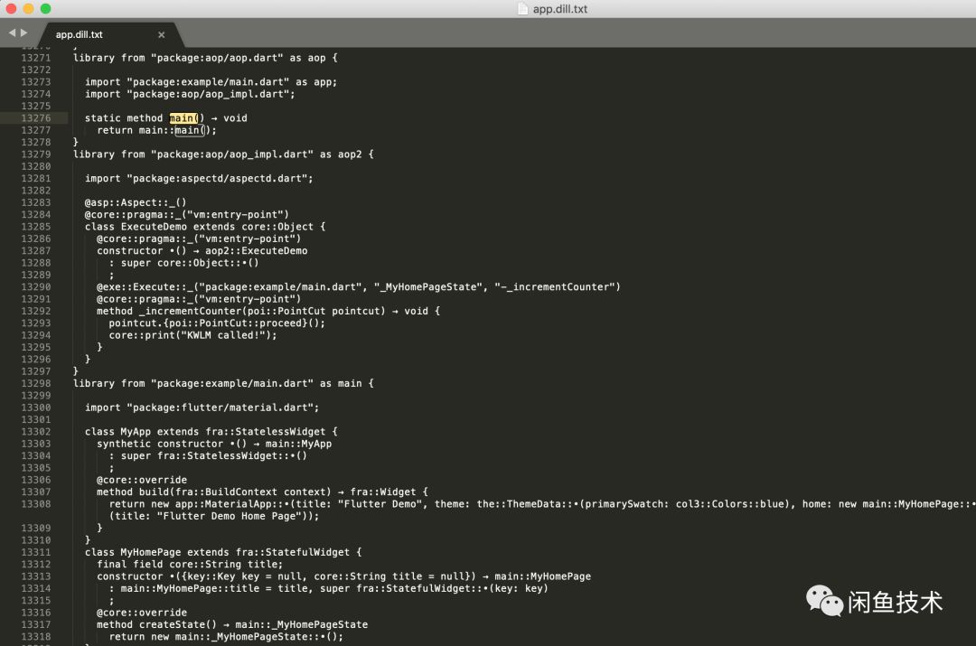Click the tab history forward arrow

pos(23,33)
